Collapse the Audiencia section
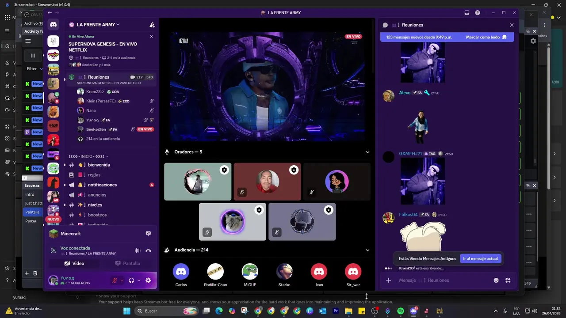 [x=367, y=250]
